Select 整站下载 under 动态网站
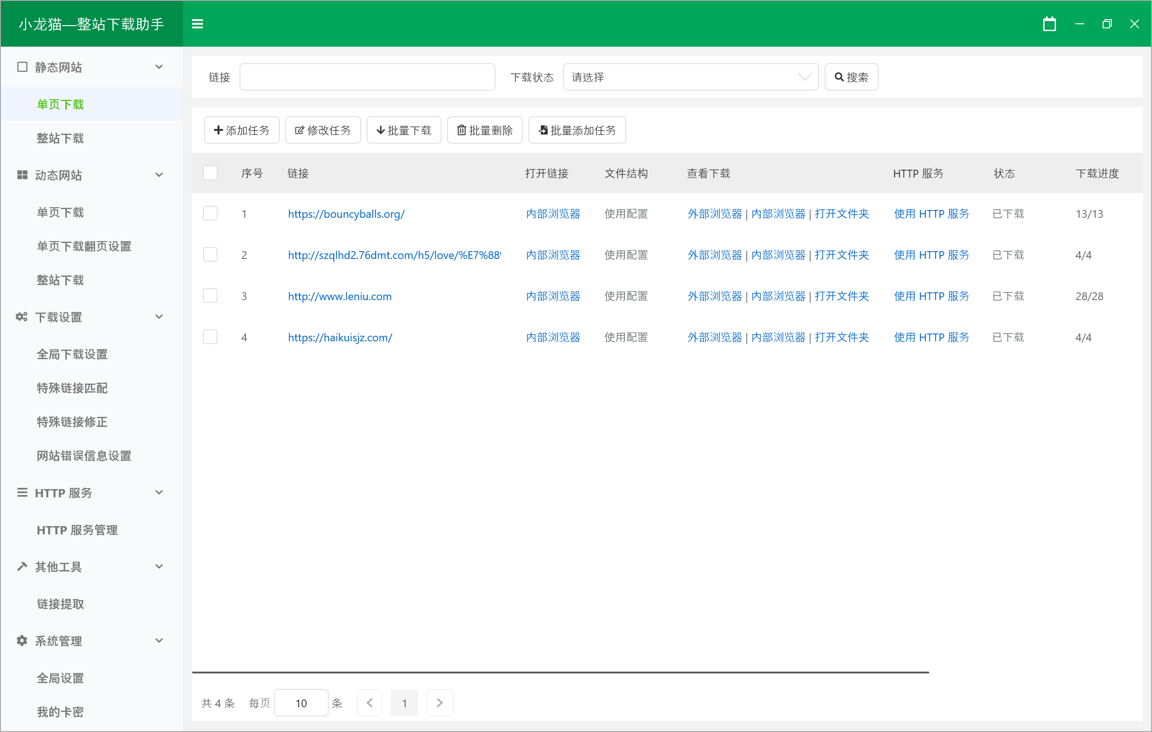Screen dimensions: 1152x732 point(60,280)
